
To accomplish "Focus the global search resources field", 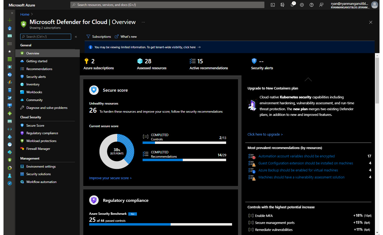I will click(x=167, y=5).
